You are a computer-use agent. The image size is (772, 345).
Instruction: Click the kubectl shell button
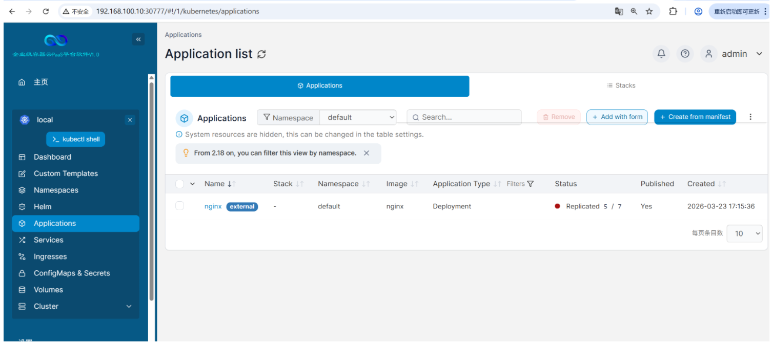coord(76,139)
